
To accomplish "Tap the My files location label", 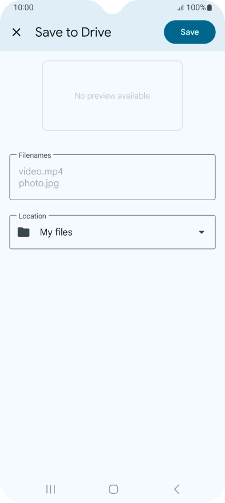I will (x=56, y=232).
